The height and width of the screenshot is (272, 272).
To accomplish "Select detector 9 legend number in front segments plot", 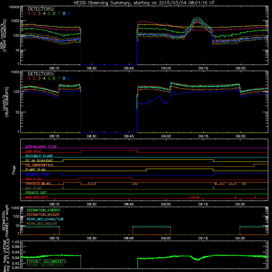I will point(69,14).
